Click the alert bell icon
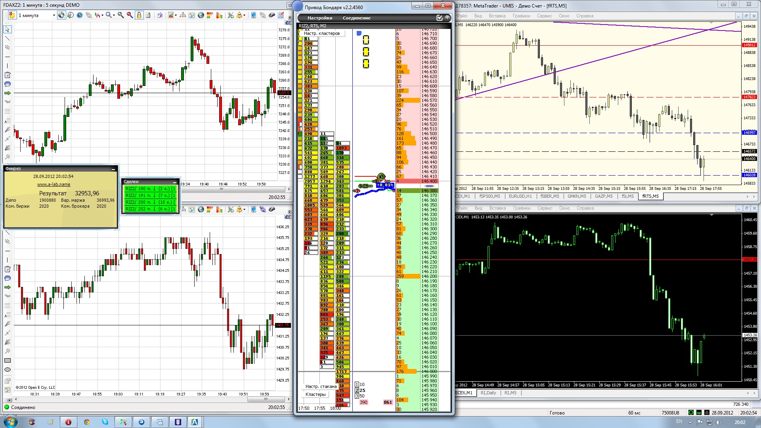The height and width of the screenshot is (428, 761). [239, 15]
